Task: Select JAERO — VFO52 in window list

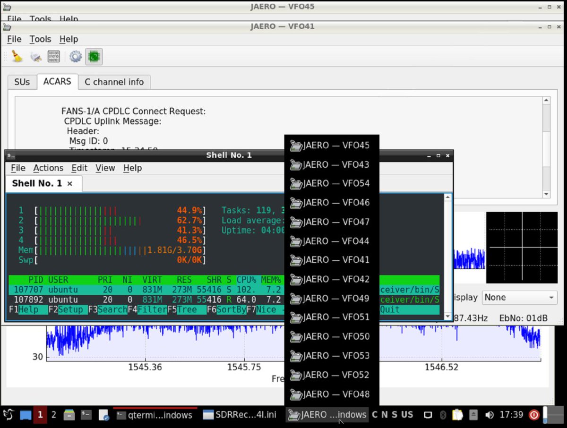Action: (x=332, y=375)
